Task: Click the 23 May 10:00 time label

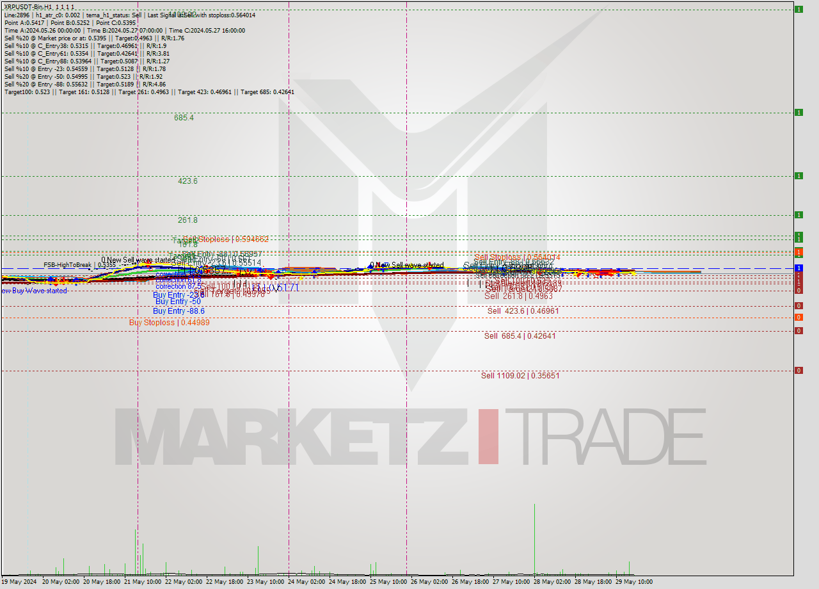Action: tap(266, 582)
